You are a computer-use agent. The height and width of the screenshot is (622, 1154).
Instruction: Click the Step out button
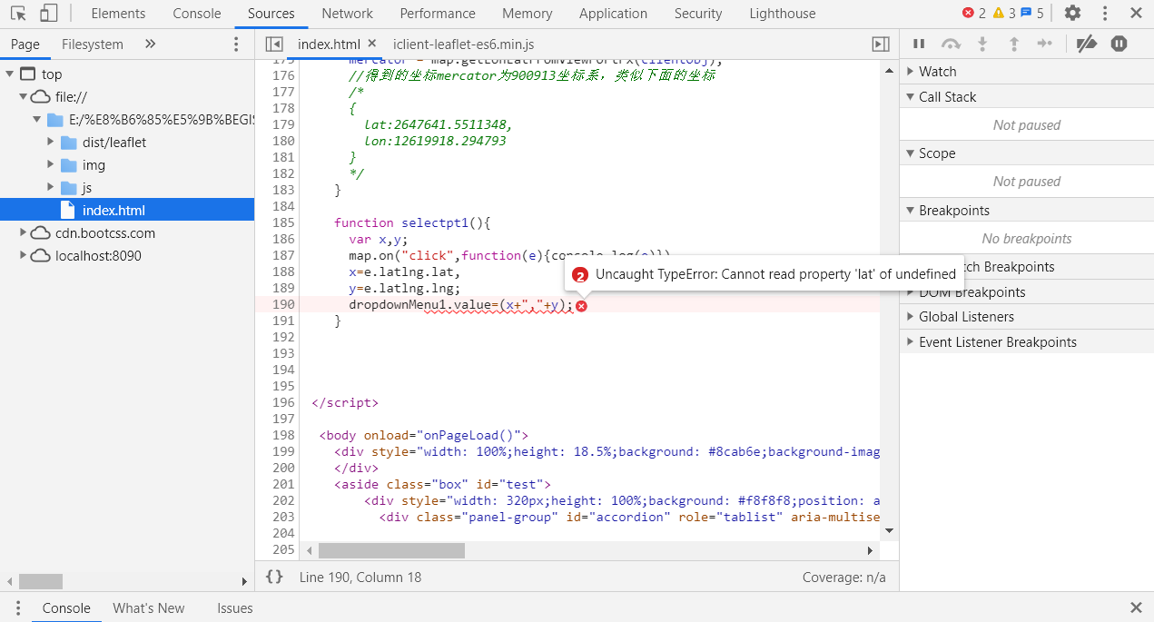point(1014,44)
